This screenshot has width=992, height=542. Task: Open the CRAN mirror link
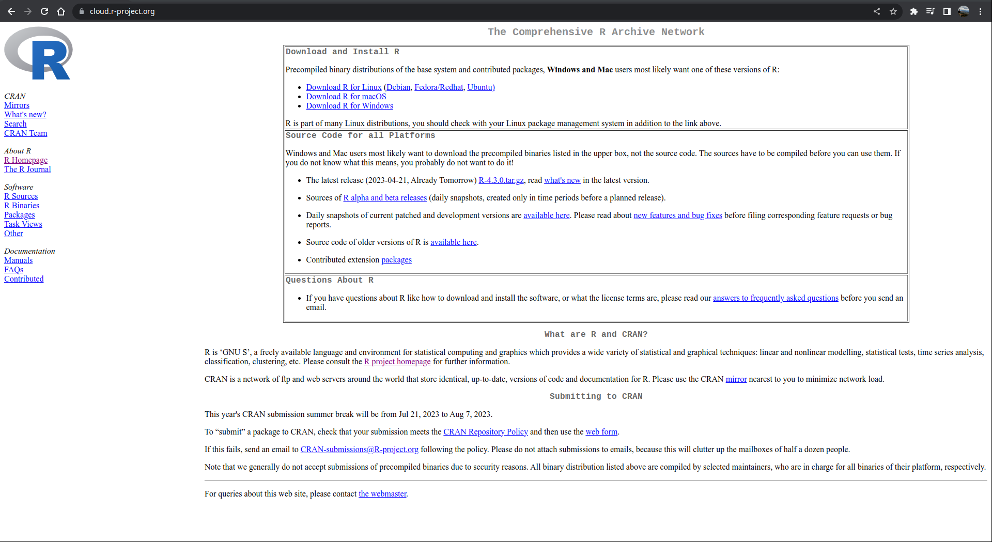[736, 379]
